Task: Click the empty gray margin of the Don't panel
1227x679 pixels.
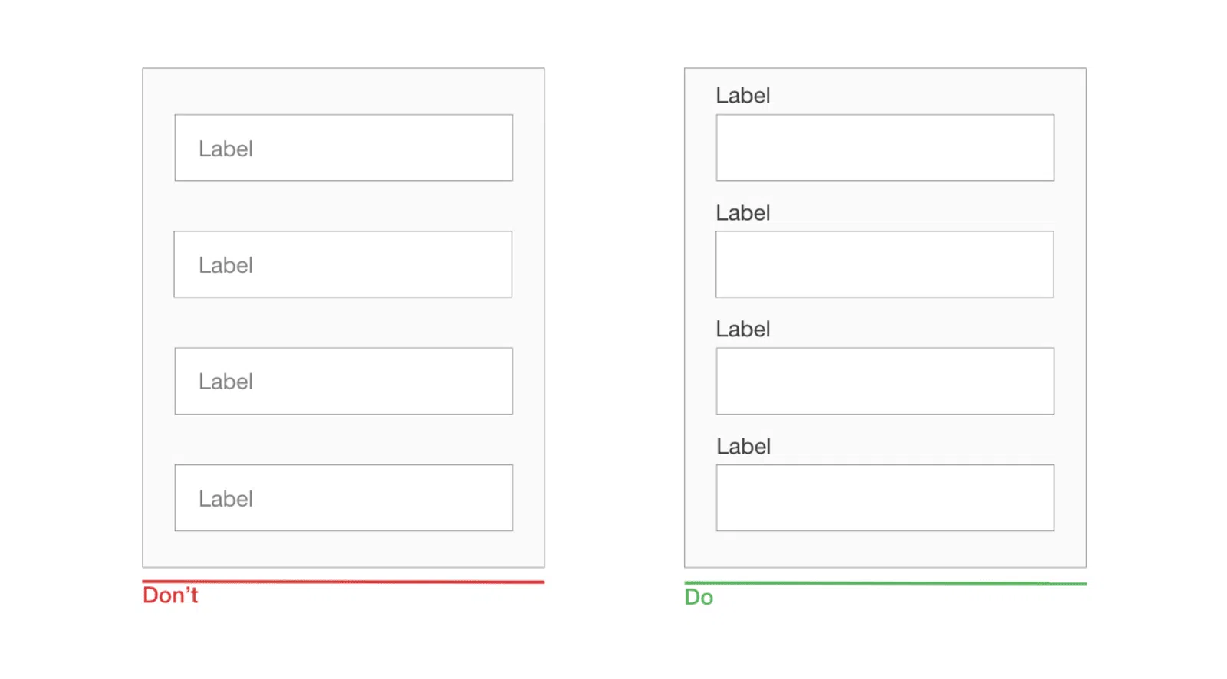Action: click(x=344, y=549)
